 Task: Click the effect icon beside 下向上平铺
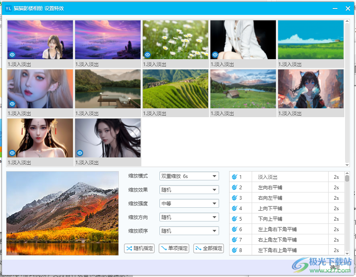click(x=234, y=219)
